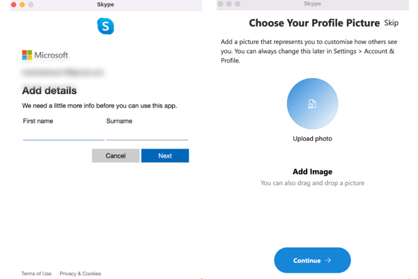Close the Add details Skype window
The height and width of the screenshot is (279, 418).
13,5
